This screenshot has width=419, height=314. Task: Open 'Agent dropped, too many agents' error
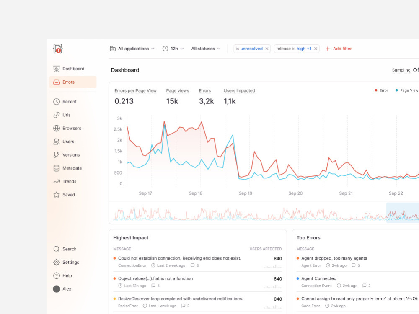pyautogui.click(x=334, y=258)
